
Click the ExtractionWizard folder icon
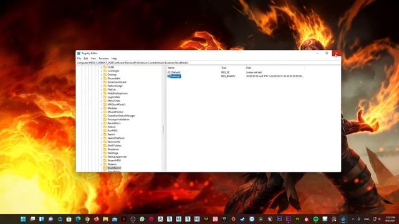[105, 82]
